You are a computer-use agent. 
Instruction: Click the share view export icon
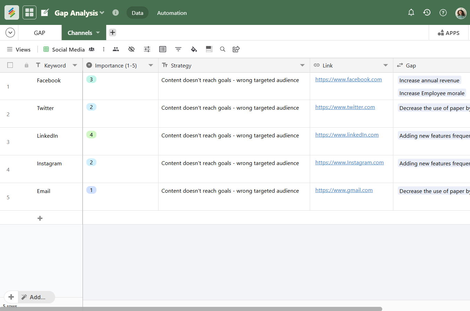[236, 49]
